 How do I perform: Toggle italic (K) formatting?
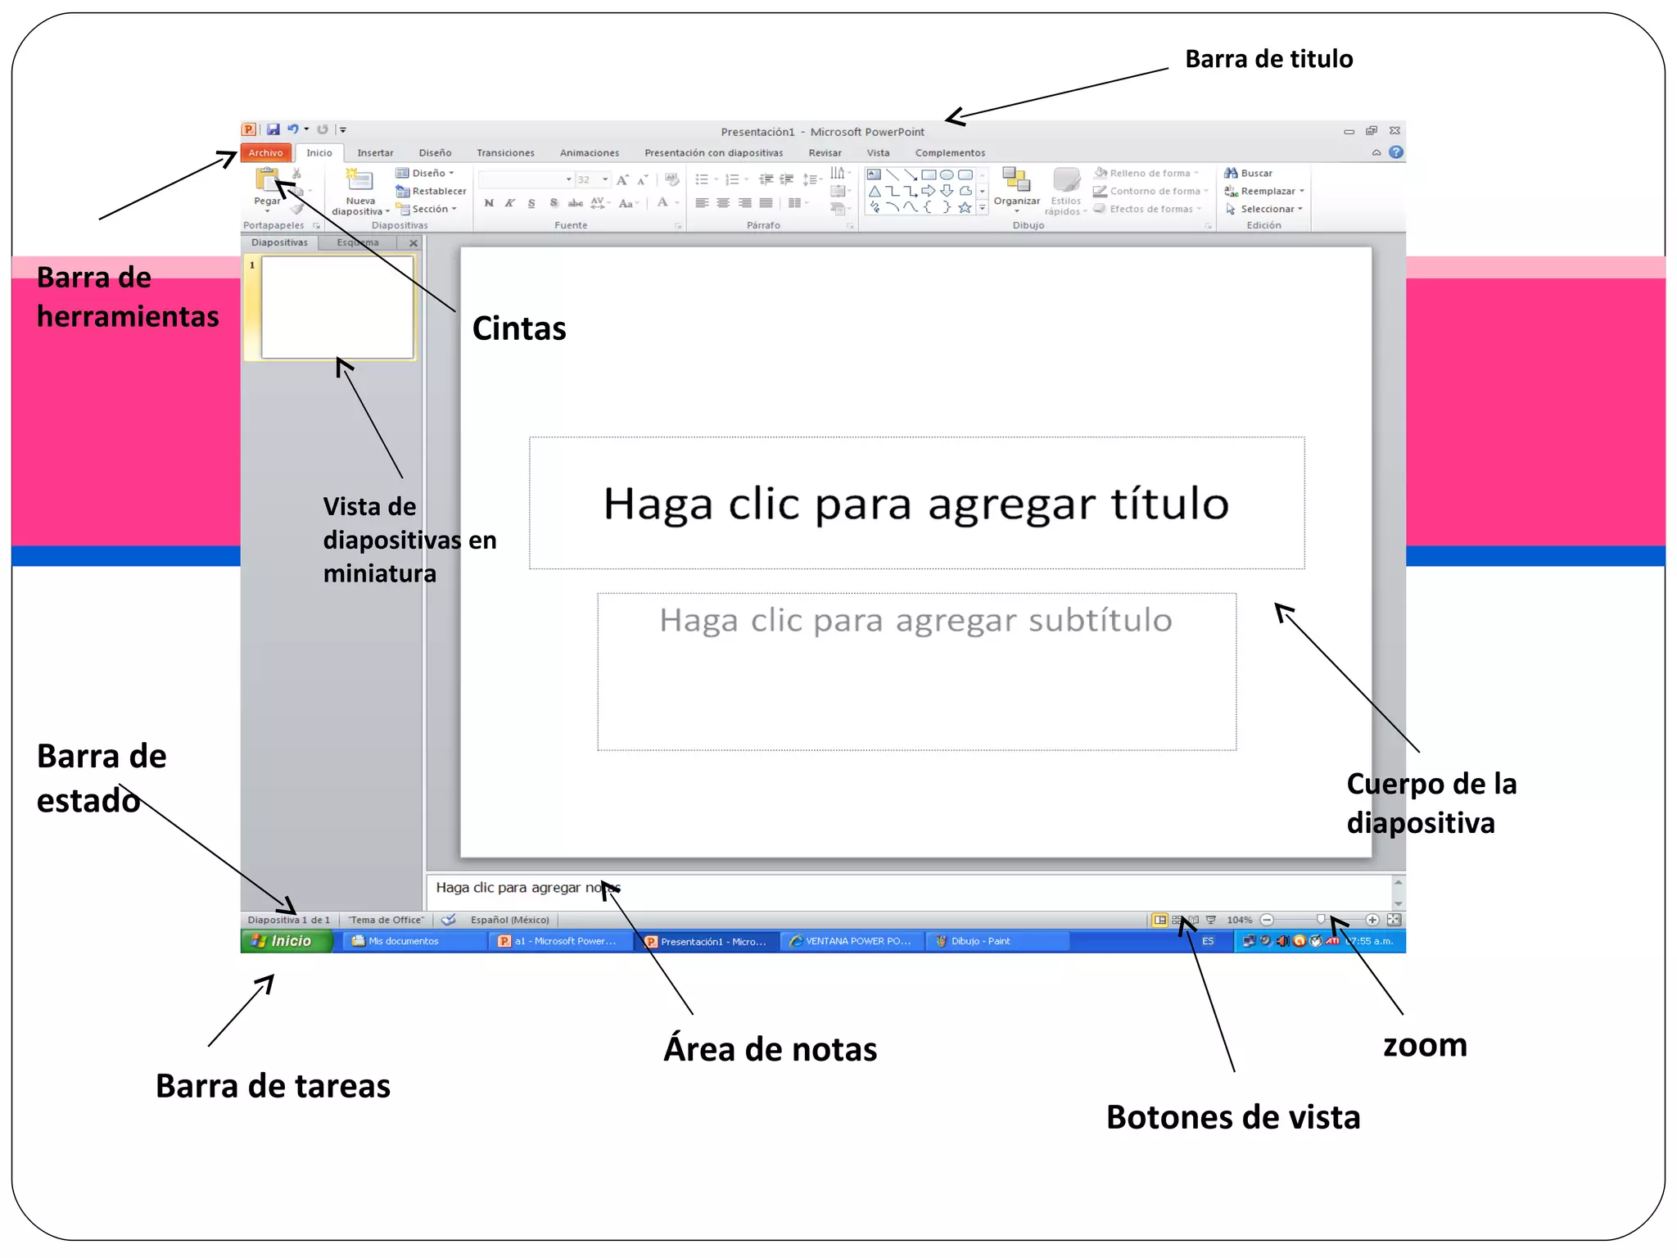510,203
